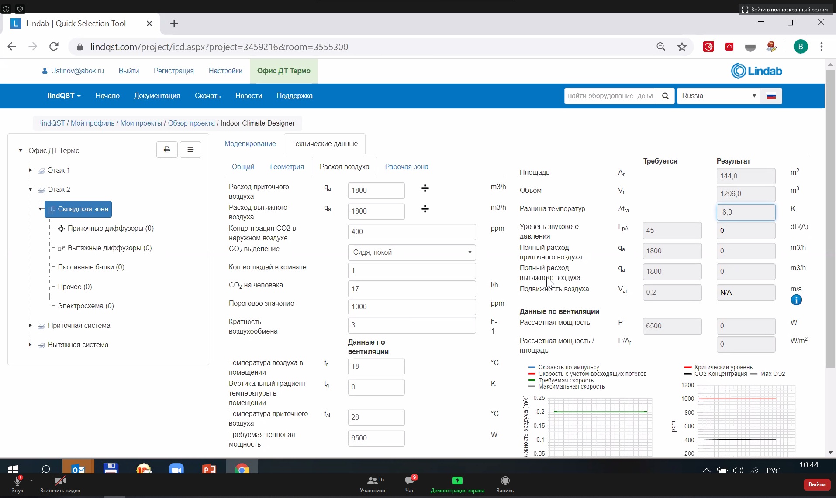Image resolution: width=836 pixels, height=498 pixels.
Task: Click the Chrome icon in the taskbar
Action: click(242, 469)
